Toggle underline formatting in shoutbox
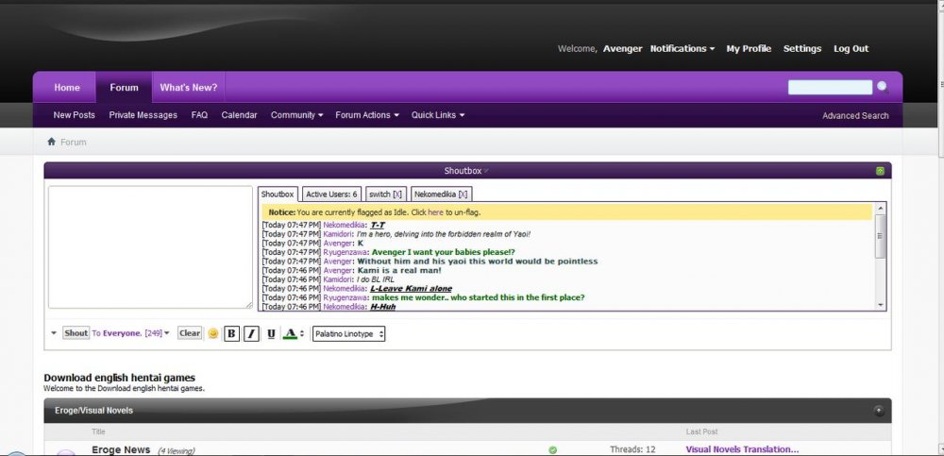 [271, 333]
